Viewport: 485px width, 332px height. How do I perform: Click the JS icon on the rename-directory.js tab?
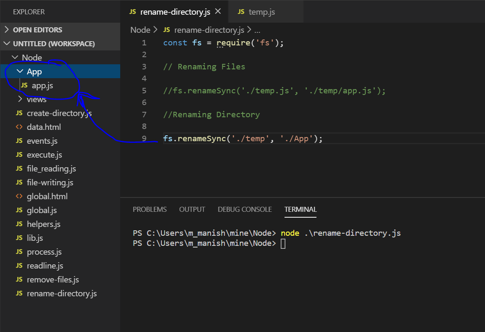pyautogui.click(x=132, y=12)
